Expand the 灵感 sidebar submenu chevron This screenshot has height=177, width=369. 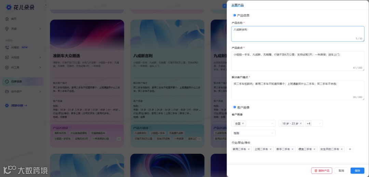(x=40, y=29)
